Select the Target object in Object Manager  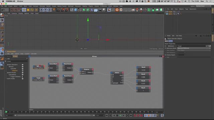170,12
